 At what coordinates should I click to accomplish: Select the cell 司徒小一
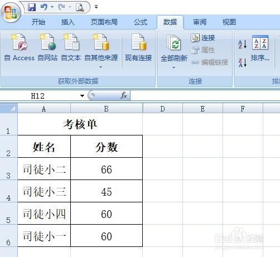[44, 236]
